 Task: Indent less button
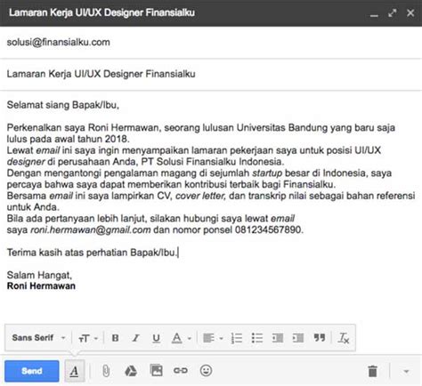pyautogui.click(x=278, y=338)
